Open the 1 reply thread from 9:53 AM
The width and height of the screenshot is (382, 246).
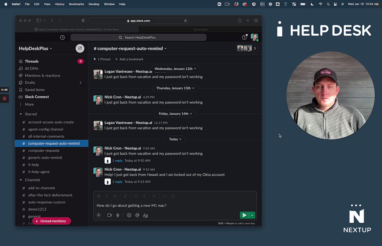tap(117, 182)
